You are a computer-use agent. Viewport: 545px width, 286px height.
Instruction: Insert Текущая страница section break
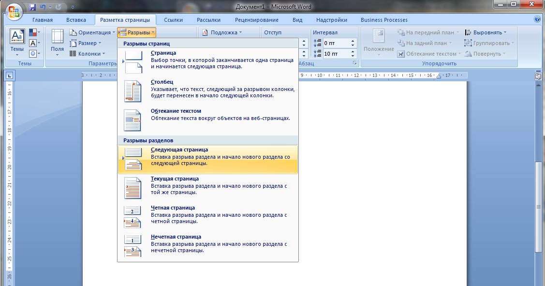(208, 188)
